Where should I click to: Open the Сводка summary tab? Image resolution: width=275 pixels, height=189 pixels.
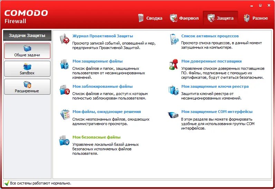150,18
